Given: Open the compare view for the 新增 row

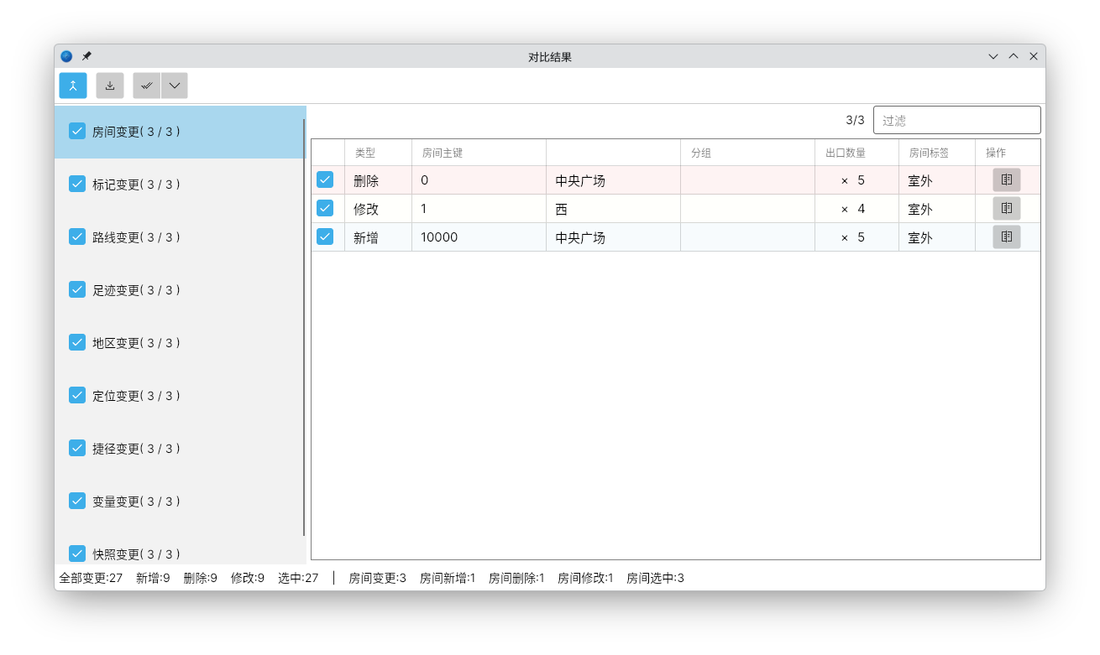Looking at the screenshot, I should tap(1006, 237).
